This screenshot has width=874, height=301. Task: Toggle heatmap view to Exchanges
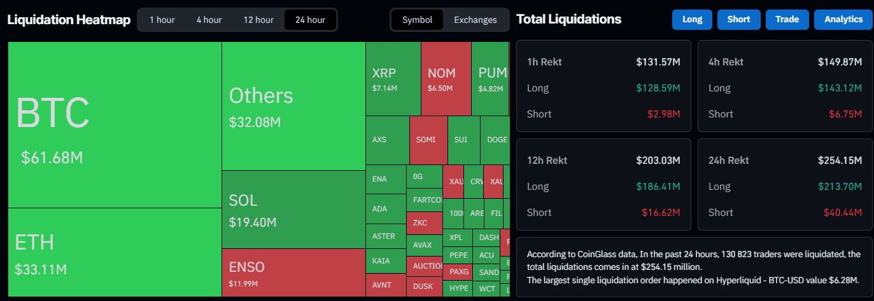point(475,20)
